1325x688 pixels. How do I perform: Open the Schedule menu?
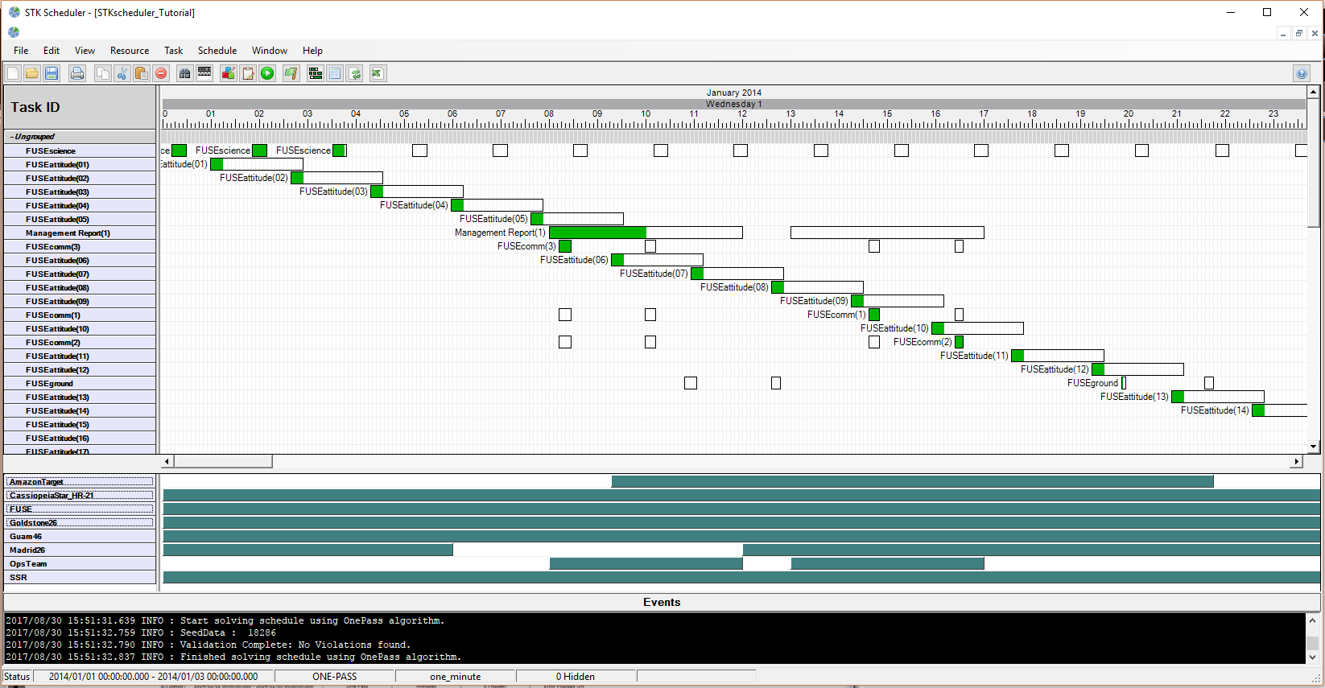217,51
